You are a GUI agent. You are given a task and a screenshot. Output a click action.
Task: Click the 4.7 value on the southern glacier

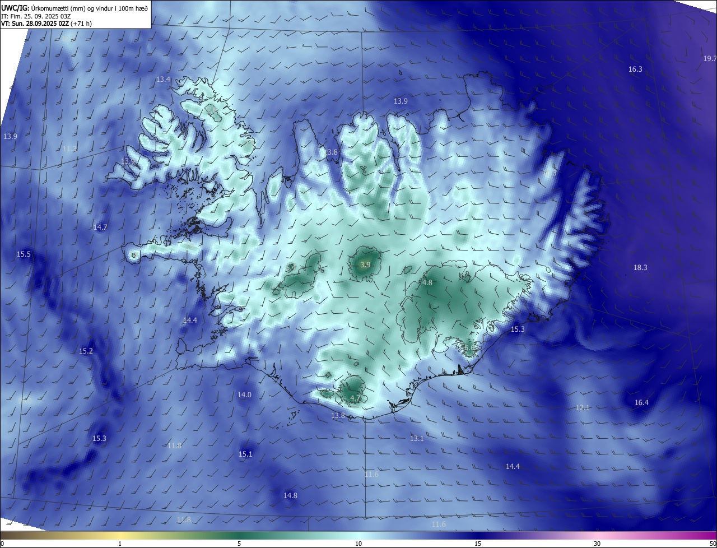click(x=355, y=399)
